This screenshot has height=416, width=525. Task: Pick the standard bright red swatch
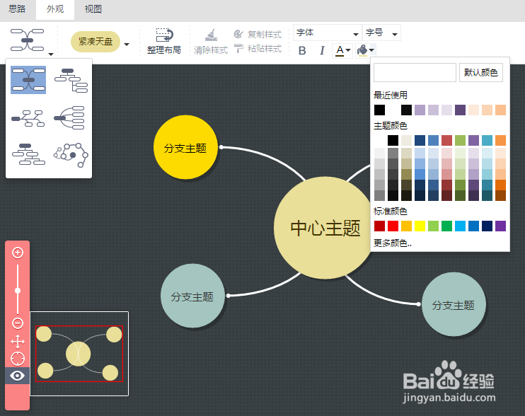click(x=393, y=226)
